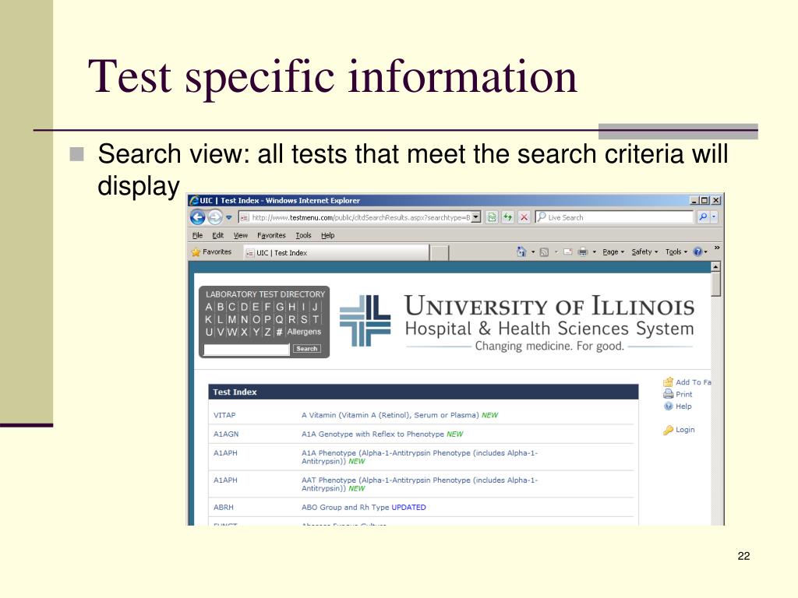Viewport: 798px width, 598px height.
Task: Click the Refresh page icon
Action: point(508,217)
